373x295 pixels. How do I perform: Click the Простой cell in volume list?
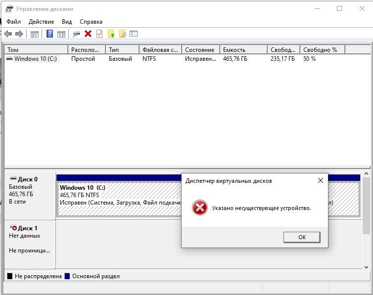click(x=83, y=59)
